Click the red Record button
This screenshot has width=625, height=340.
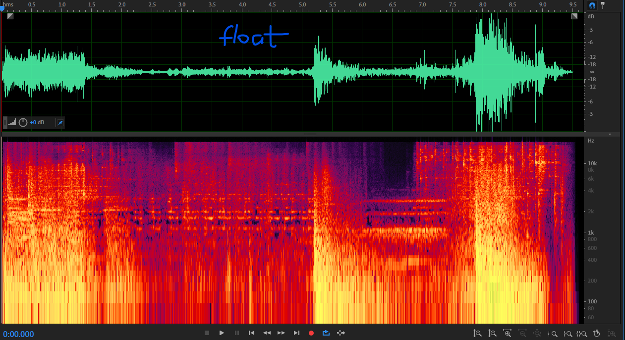[x=311, y=333]
